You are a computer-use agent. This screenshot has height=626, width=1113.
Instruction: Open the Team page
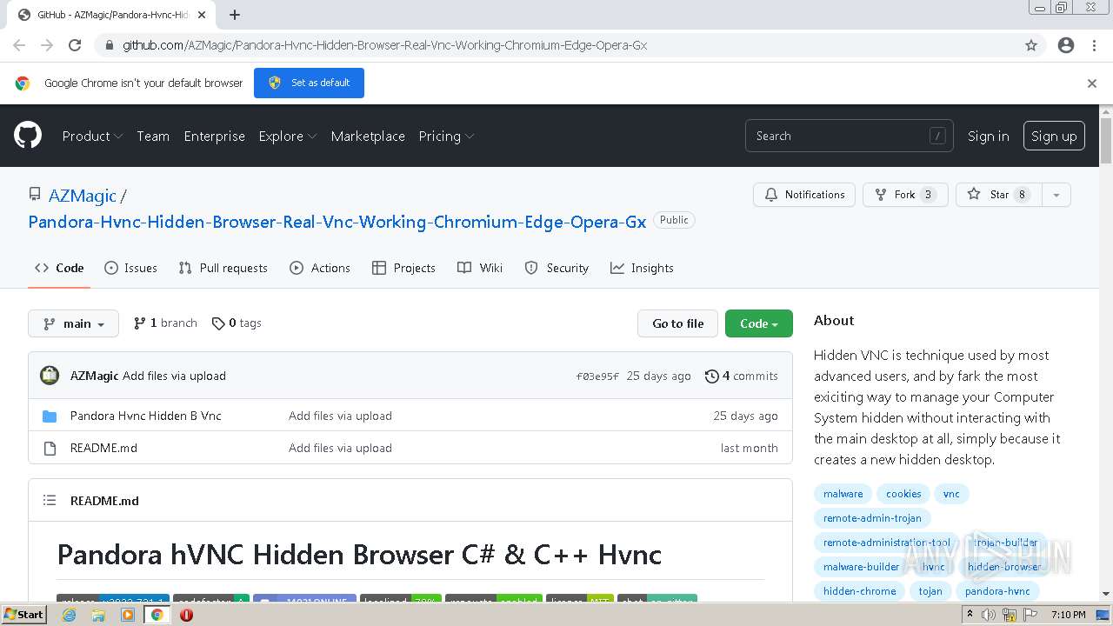(x=153, y=136)
